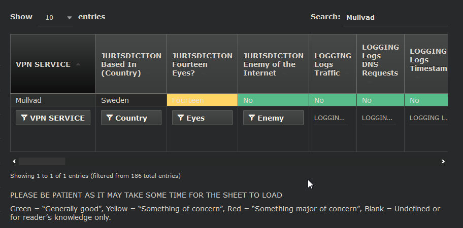This screenshot has height=228, width=463.
Task: Select the Mullvad row name cell
Action: 53,100
